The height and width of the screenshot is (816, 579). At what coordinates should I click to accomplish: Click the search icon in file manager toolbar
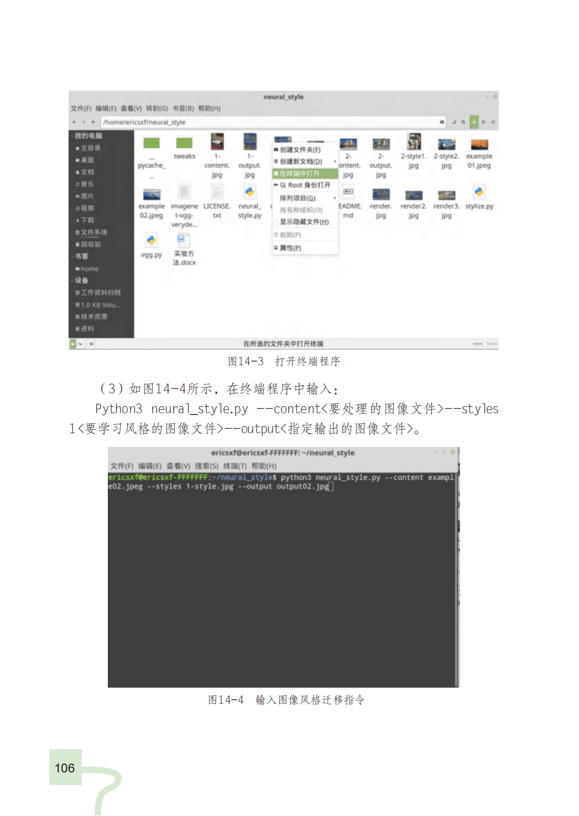click(463, 122)
